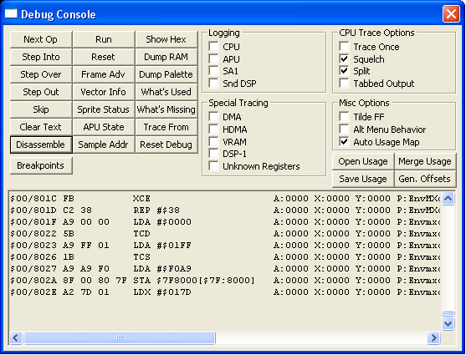Image resolution: width=466 pixels, height=355 pixels.
Task: Advance one frame with Frame Adv
Action: pyautogui.click(x=104, y=74)
